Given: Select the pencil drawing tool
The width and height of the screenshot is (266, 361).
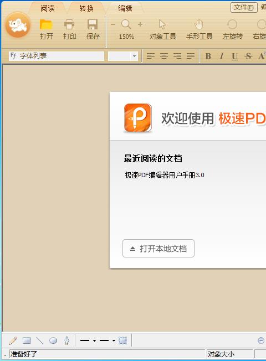Looking at the screenshot, I should [x=13, y=341].
